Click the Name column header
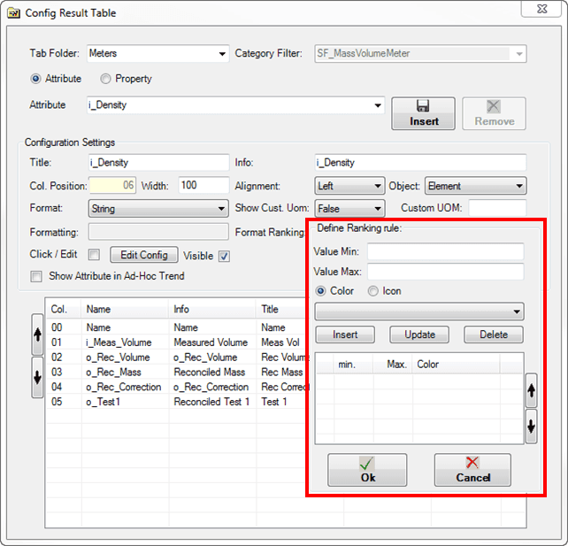568x546 pixels. (125, 309)
